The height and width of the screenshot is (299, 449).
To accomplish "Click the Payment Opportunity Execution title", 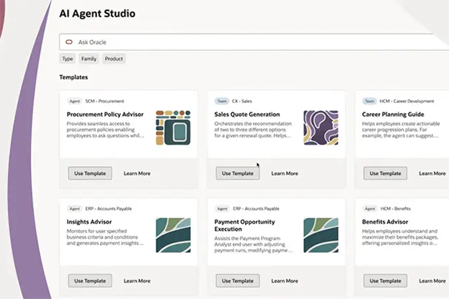I will pos(245,225).
